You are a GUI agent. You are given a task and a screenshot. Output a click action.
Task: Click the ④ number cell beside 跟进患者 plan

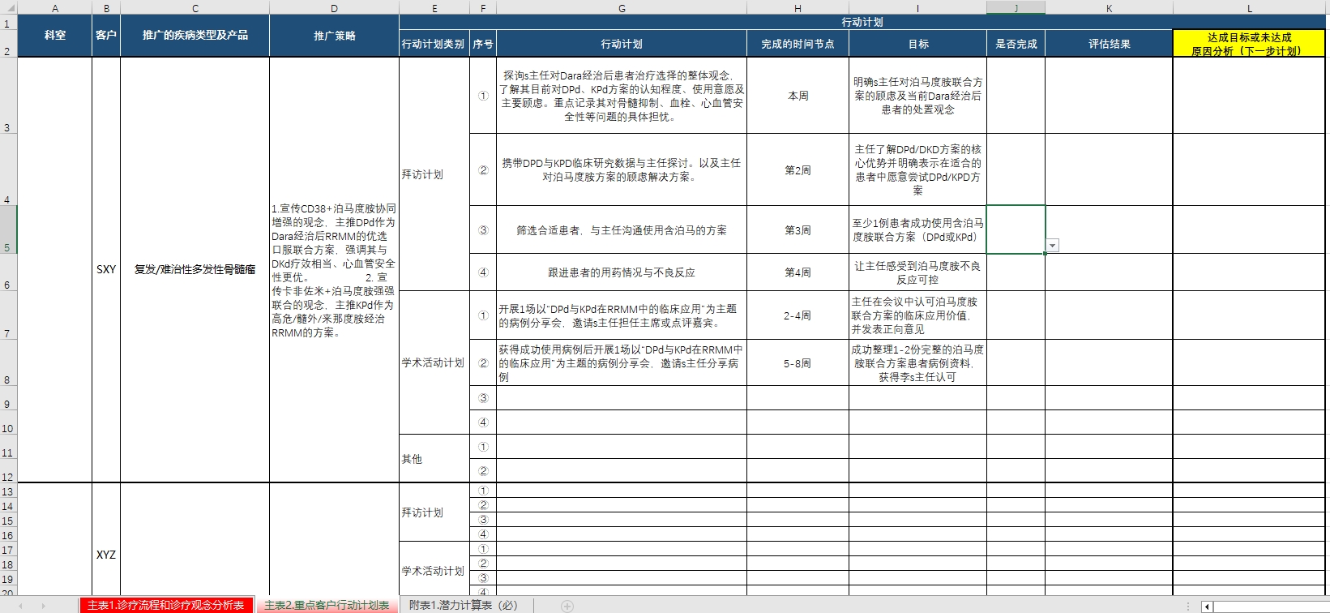483,272
